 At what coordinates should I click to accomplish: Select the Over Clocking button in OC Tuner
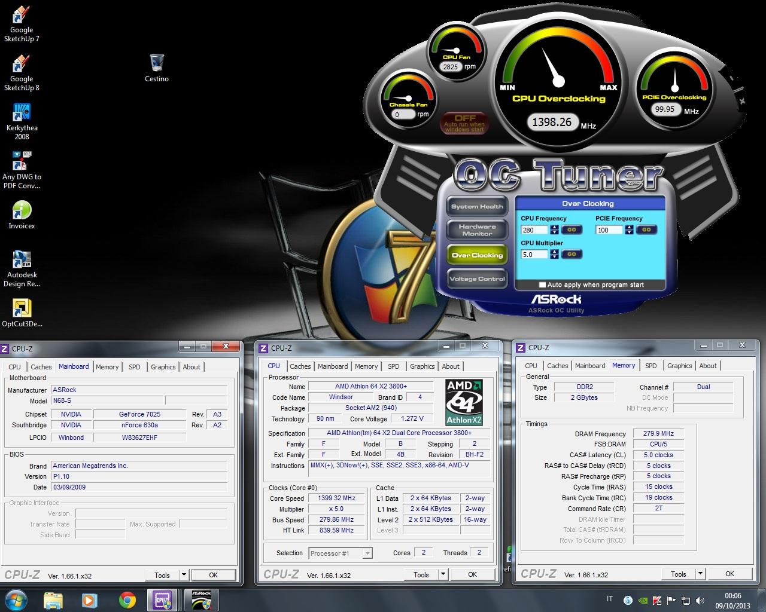[x=477, y=255]
